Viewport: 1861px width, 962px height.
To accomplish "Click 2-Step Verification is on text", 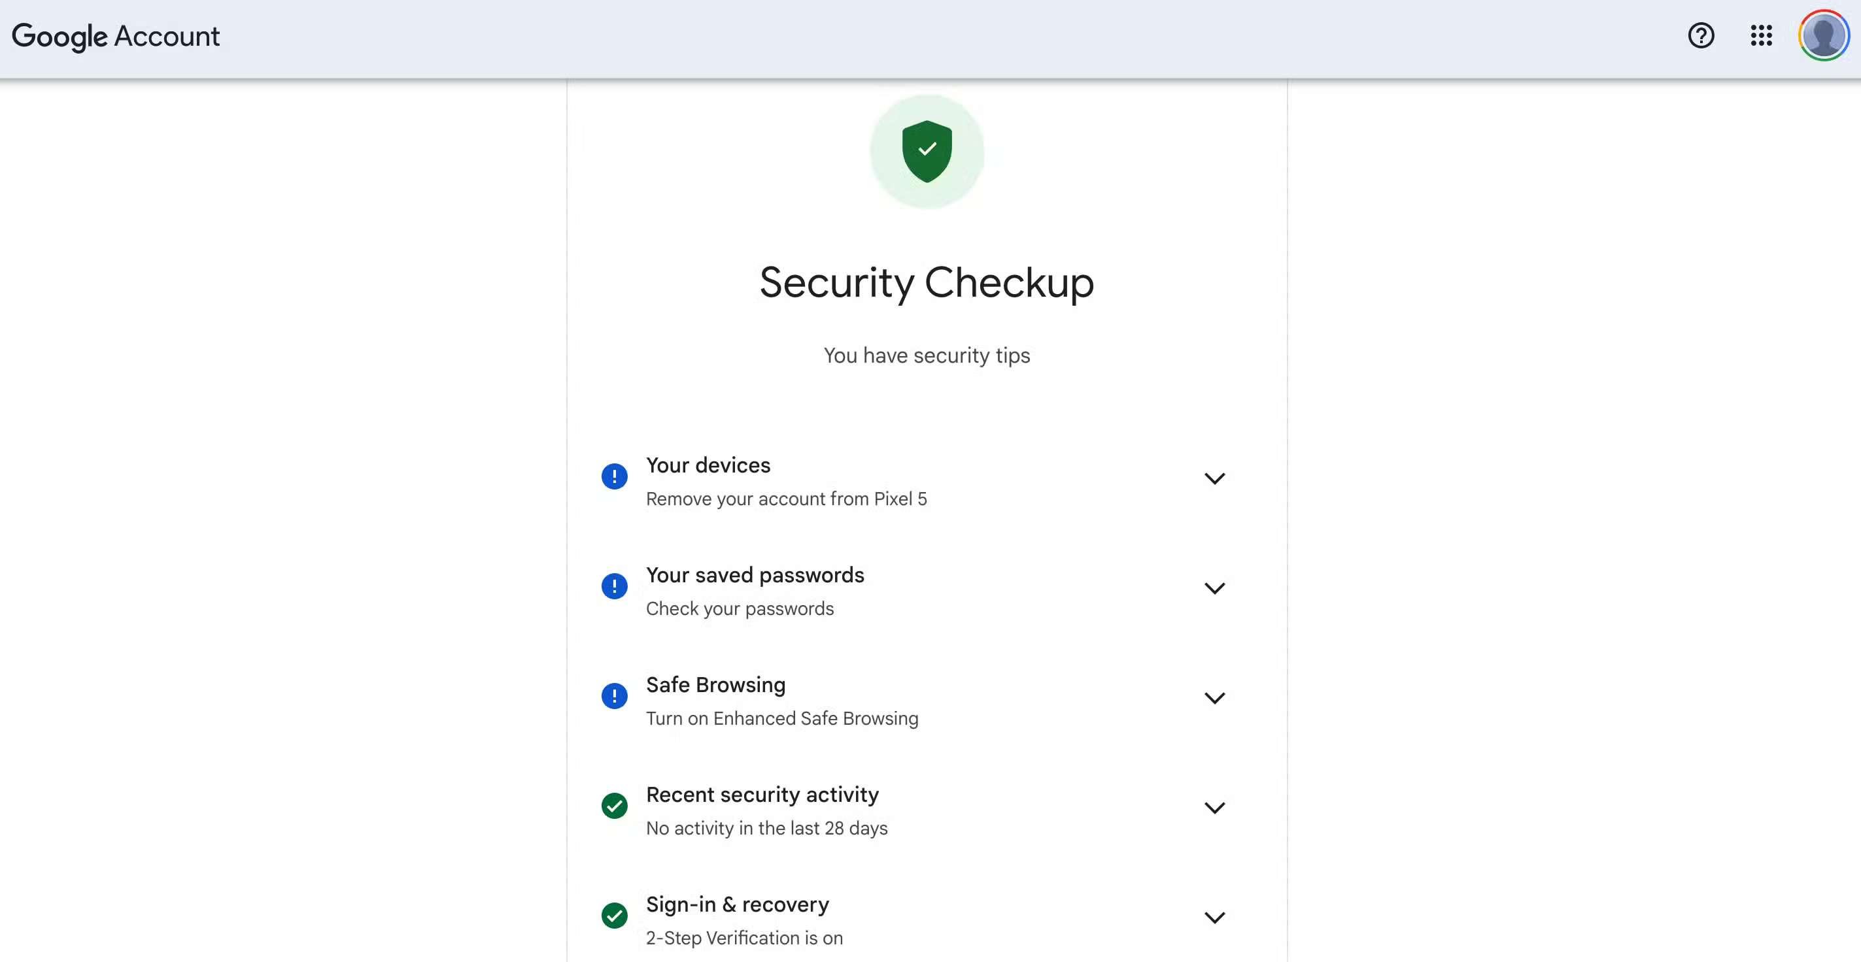I will (744, 937).
